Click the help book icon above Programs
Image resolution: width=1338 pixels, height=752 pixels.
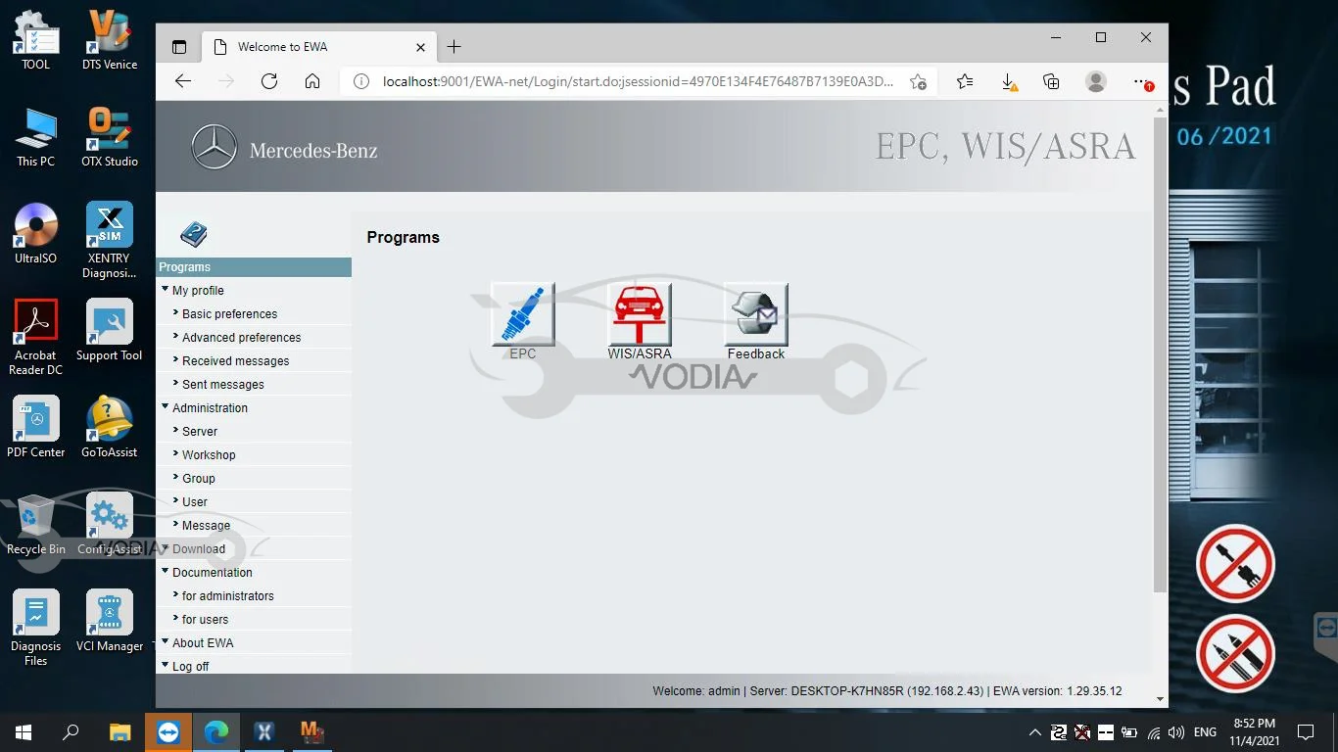[194, 235]
